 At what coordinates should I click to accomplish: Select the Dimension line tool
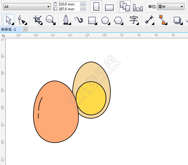[149, 20]
